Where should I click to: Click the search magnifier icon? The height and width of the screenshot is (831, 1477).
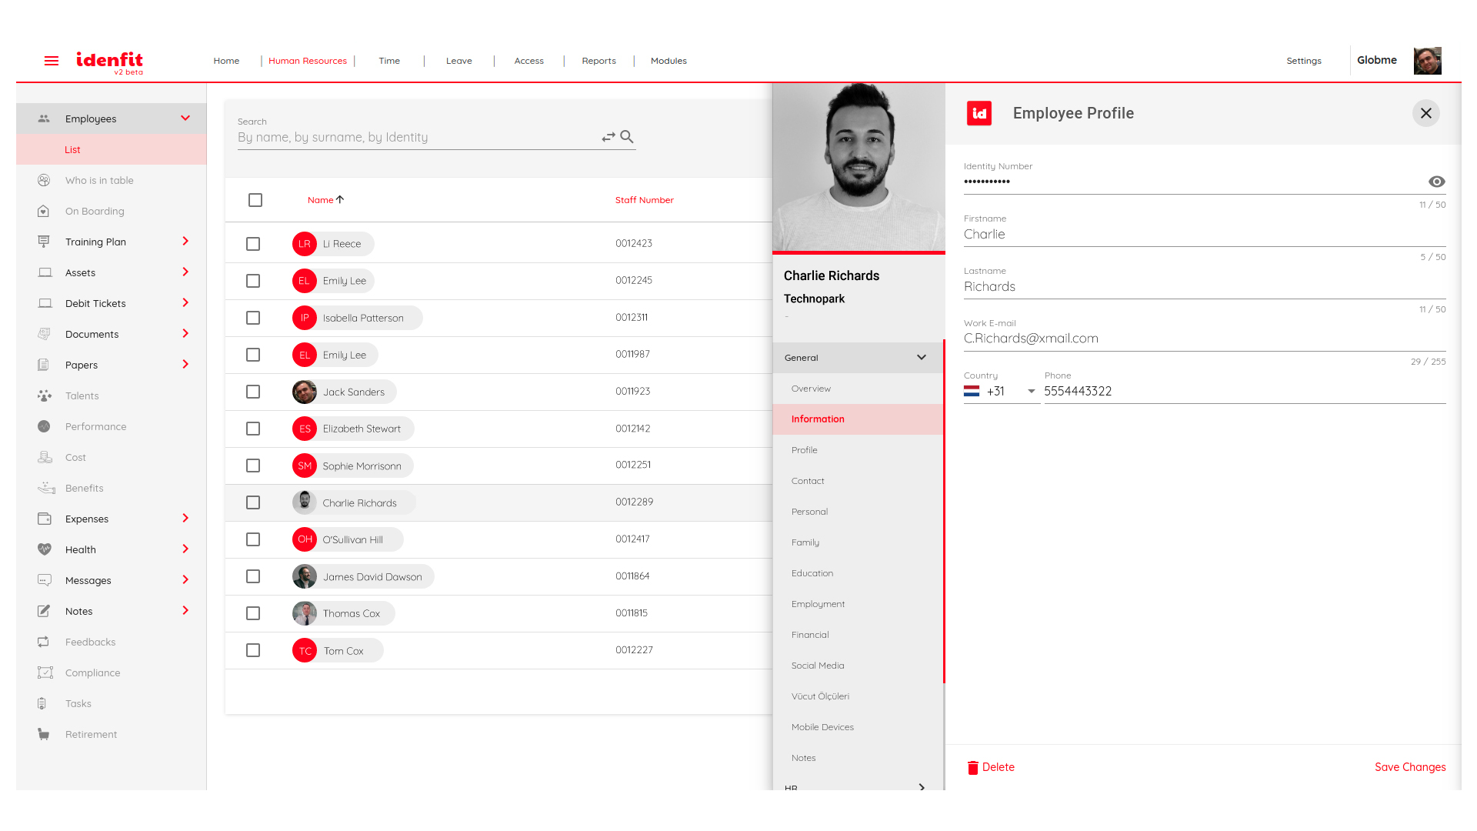pyautogui.click(x=627, y=137)
